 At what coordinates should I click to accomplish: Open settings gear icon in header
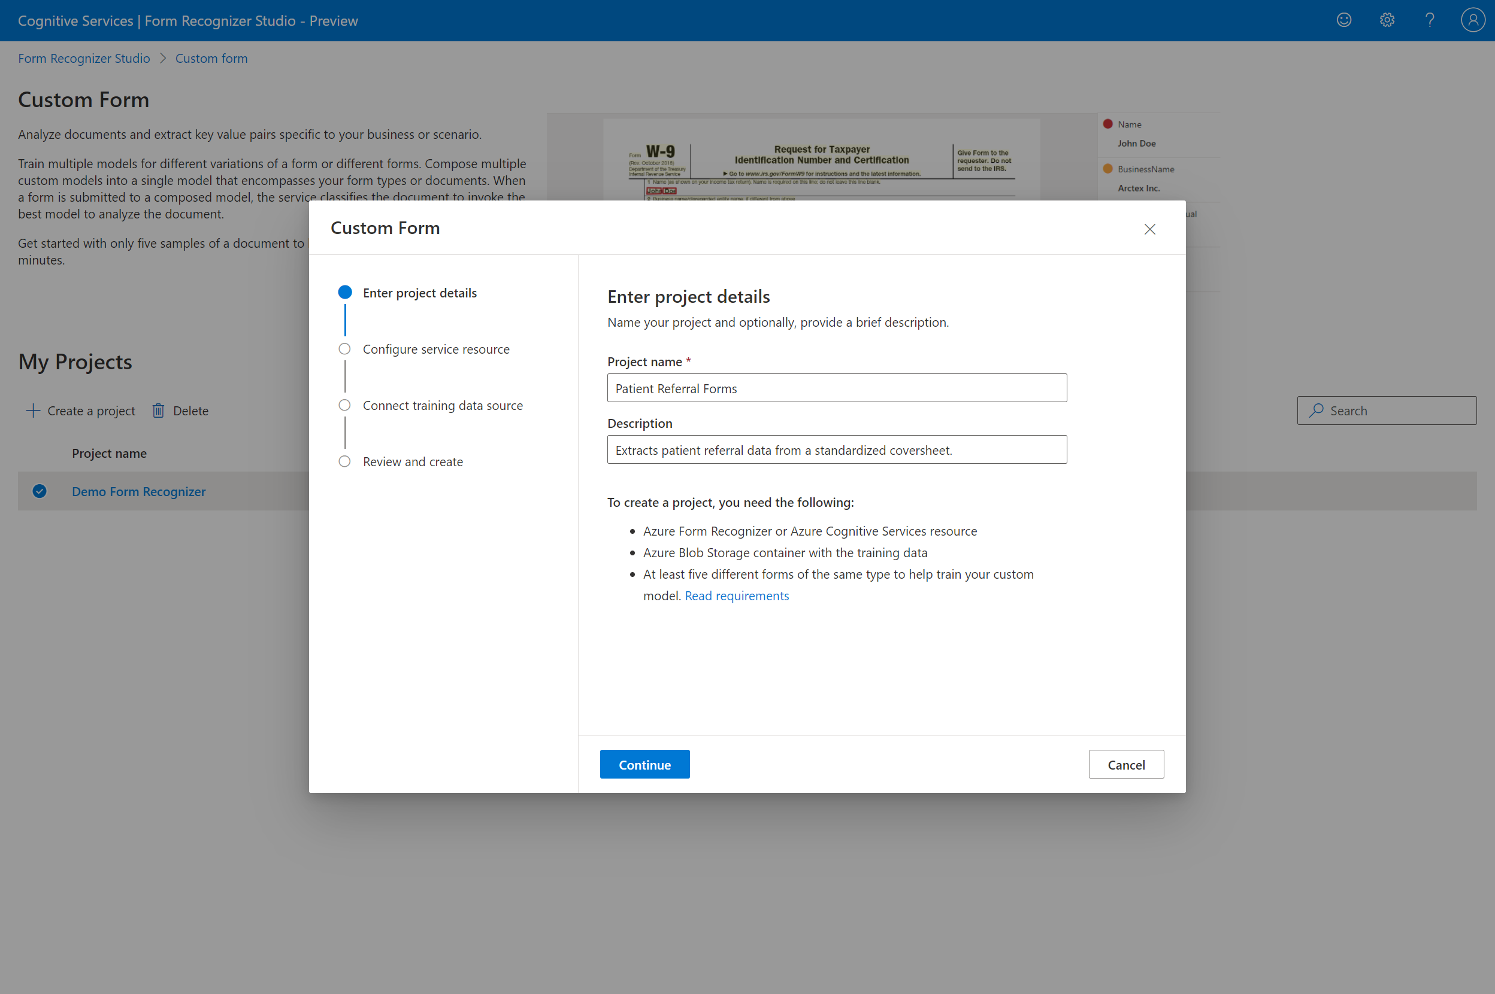(x=1387, y=20)
